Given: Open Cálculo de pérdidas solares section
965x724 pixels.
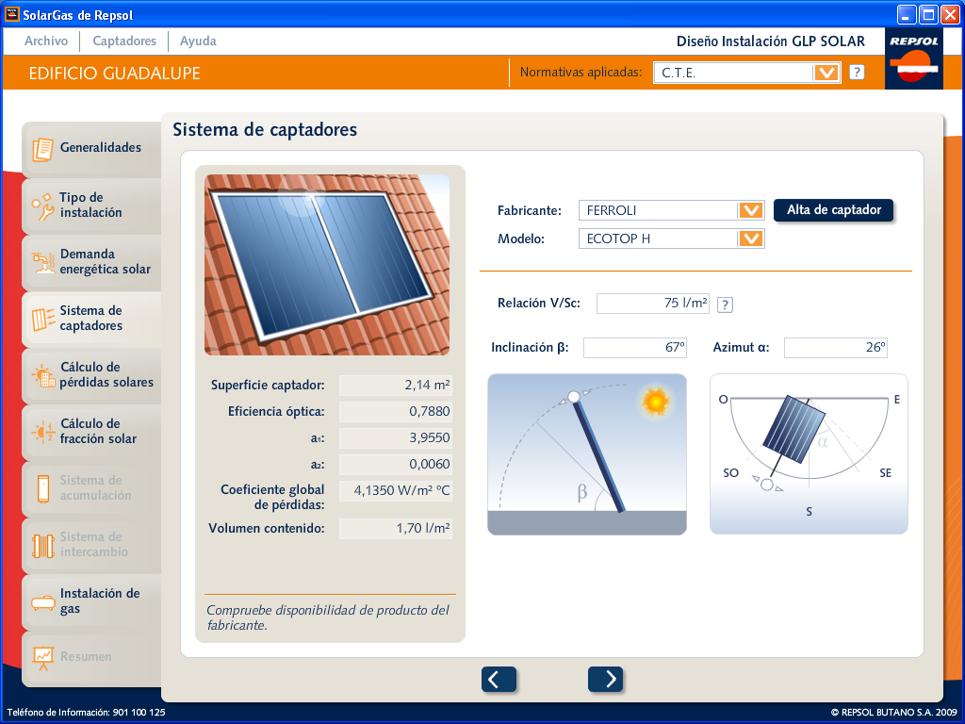Looking at the screenshot, I should 91,375.
